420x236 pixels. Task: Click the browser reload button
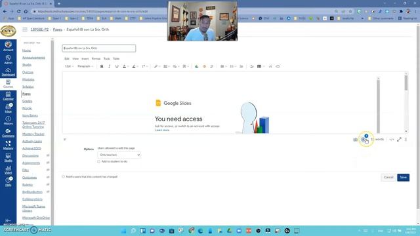(19, 12)
